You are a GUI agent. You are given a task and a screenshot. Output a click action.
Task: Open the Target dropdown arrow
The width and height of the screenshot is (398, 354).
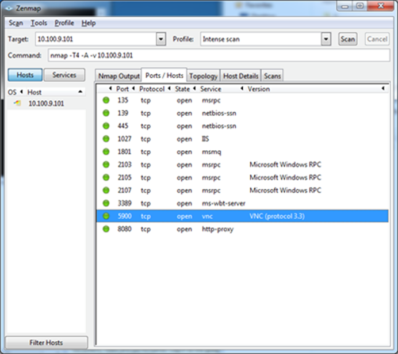click(161, 39)
